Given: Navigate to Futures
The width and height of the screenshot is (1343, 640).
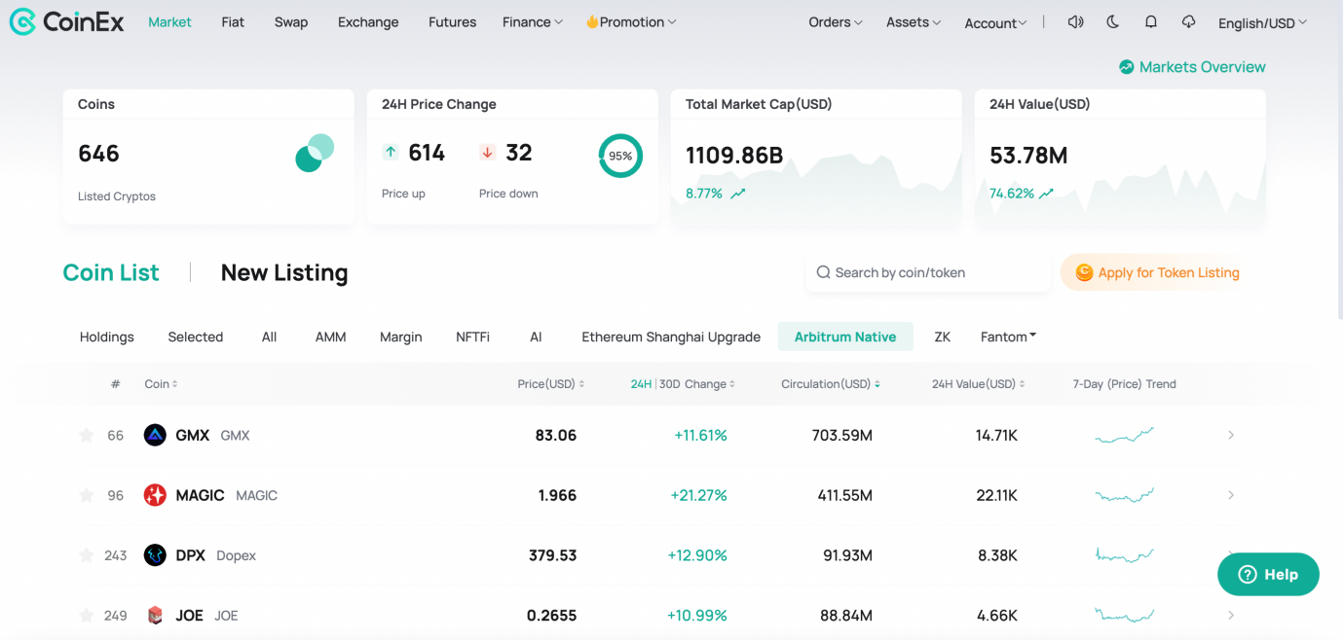Looking at the screenshot, I should pos(453,21).
